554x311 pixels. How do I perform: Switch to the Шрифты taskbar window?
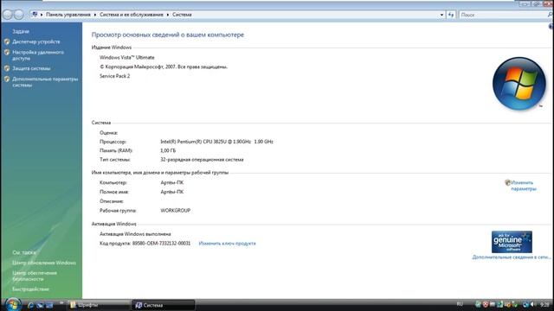pos(99,305)
